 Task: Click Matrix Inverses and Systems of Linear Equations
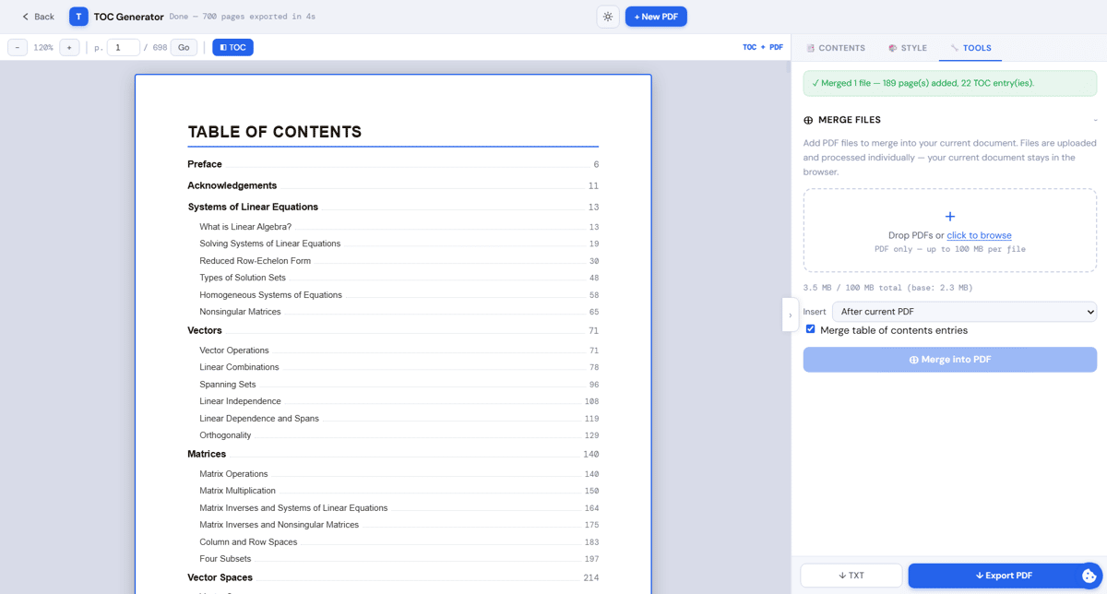[399, 508]
